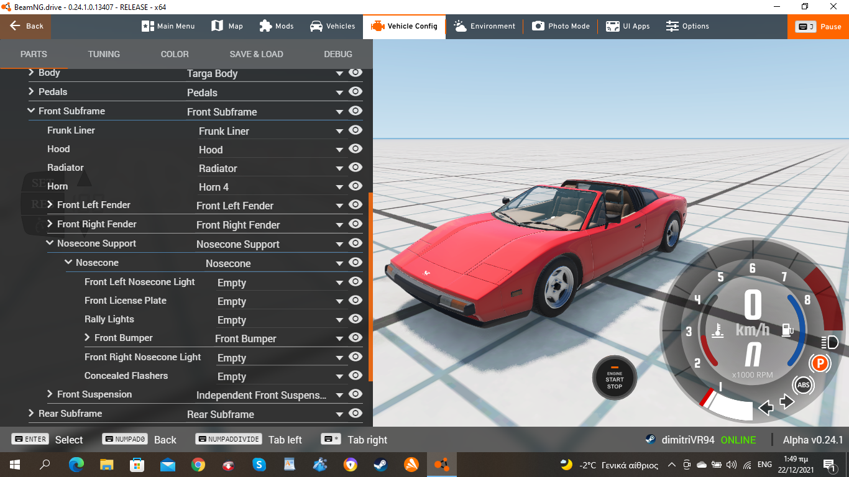Open the Vehicles selector

click(333, 26)
